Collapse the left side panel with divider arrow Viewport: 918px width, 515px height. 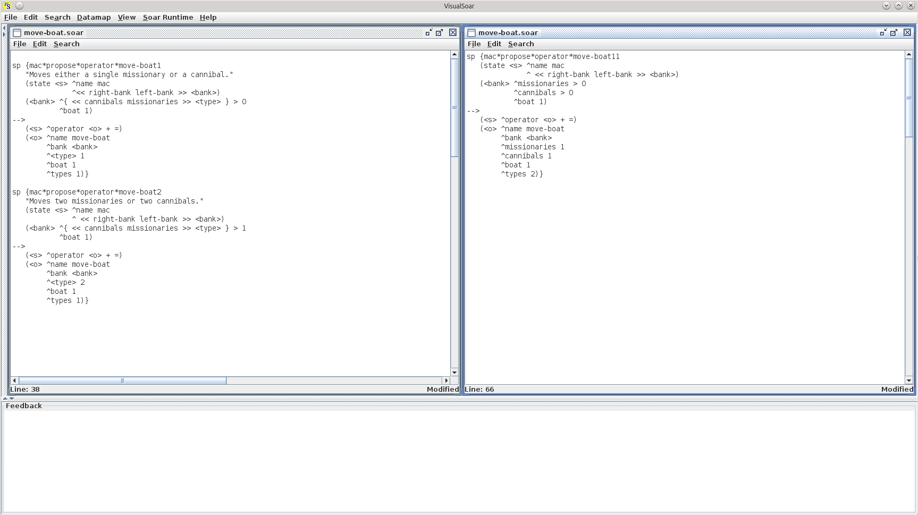pos(4,28)
